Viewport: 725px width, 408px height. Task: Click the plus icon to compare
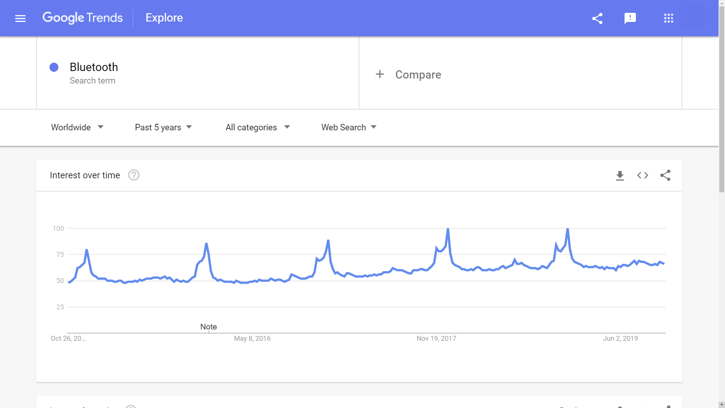coord(380,74)
